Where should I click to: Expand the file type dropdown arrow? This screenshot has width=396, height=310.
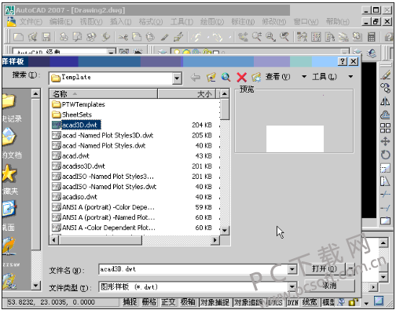point(292,287)
